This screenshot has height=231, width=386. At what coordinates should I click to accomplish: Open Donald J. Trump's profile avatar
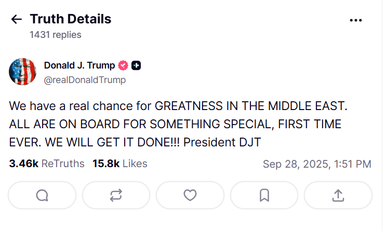coord(22,72)
